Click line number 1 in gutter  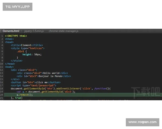coord(2,36)
